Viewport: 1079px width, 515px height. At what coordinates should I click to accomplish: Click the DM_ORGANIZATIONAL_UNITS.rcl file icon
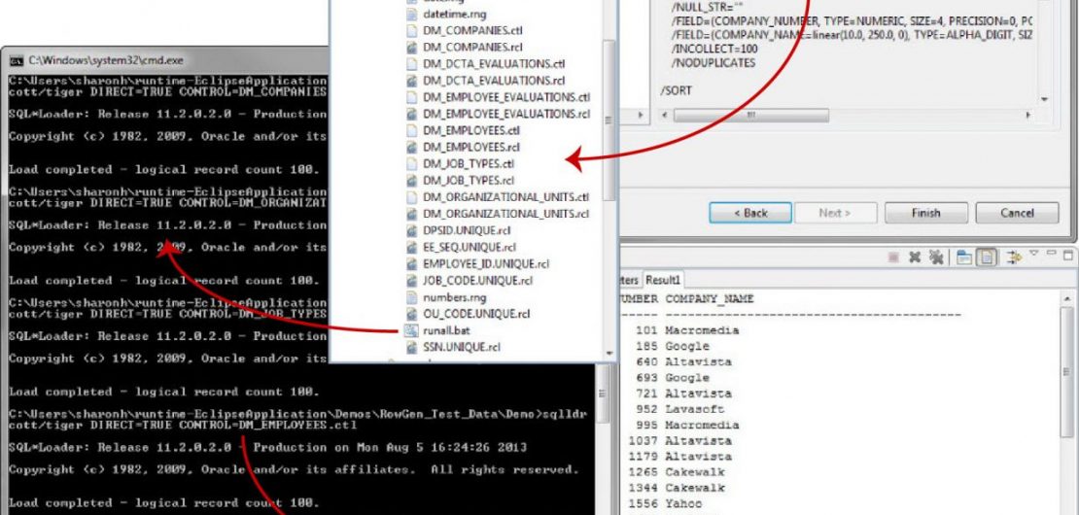click(411, 214)
